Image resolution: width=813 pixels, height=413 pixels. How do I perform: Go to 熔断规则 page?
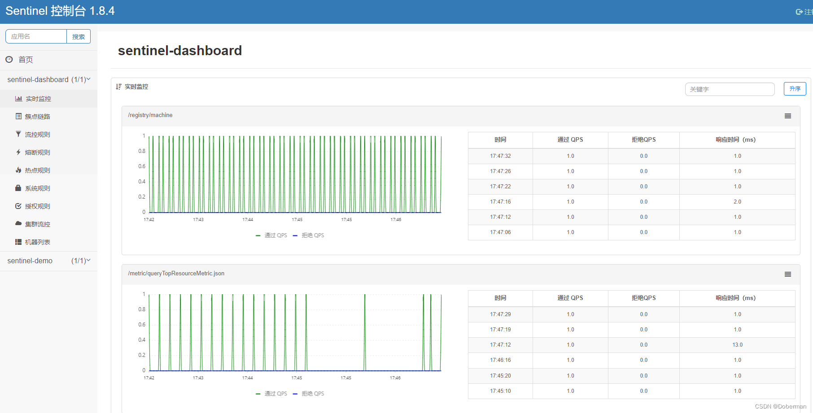click(48, 152)
